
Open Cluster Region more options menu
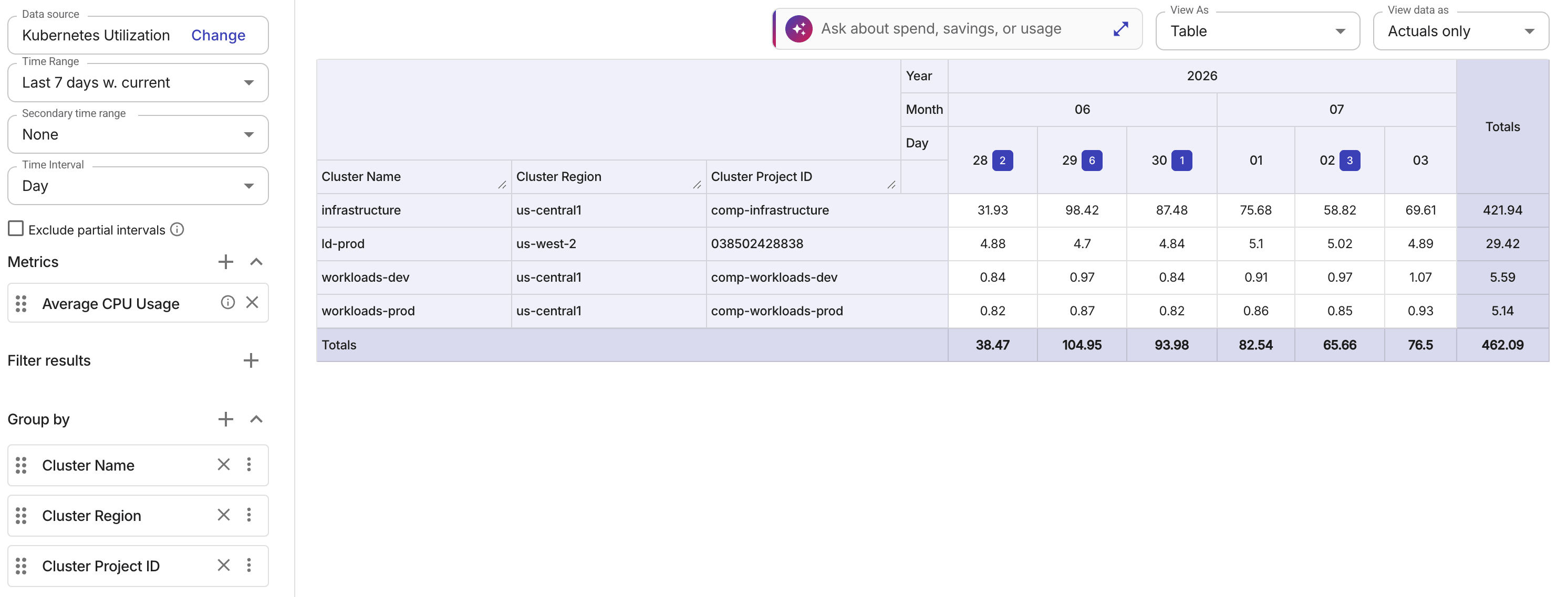(249, 514)
